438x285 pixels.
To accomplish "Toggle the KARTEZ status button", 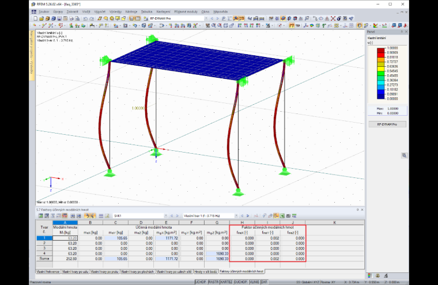I will click(x=226, y=282).
